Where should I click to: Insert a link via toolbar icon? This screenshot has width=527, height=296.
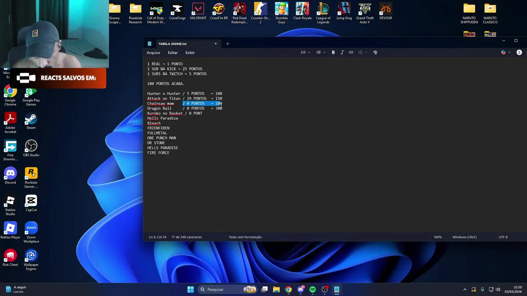[x=351, y=53]
